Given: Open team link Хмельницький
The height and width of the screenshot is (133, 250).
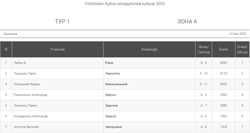Looking at the screenshot, I should (x=116, y=84).
